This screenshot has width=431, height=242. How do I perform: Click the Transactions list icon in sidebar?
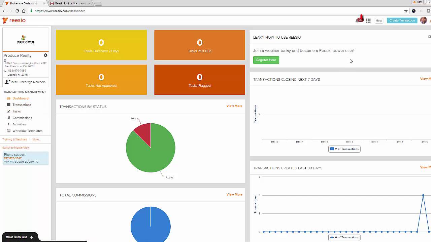pos(9,105)
